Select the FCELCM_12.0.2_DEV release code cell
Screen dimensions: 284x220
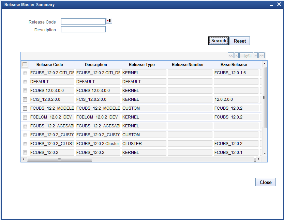tap(52, 117)
